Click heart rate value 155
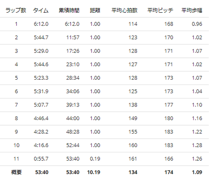 tap(133, 132)
